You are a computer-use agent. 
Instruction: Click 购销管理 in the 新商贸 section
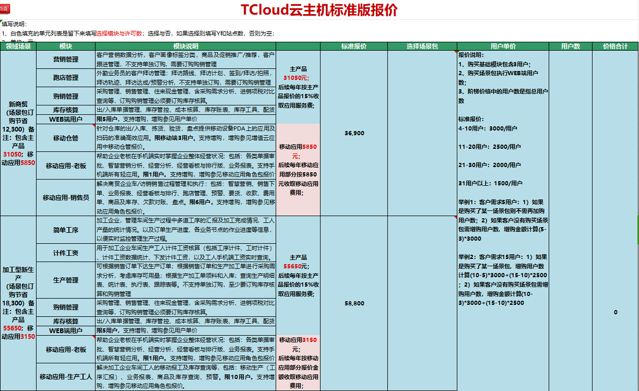pyautogui.click(x=66, y=97)
